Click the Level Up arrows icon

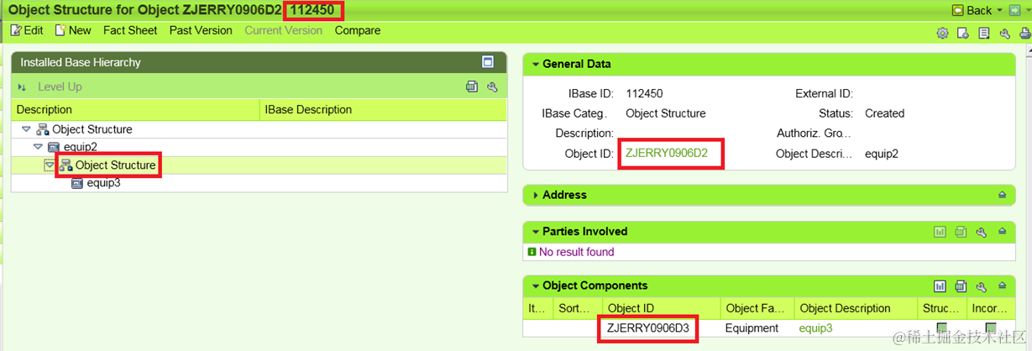[x=22, y=87]
